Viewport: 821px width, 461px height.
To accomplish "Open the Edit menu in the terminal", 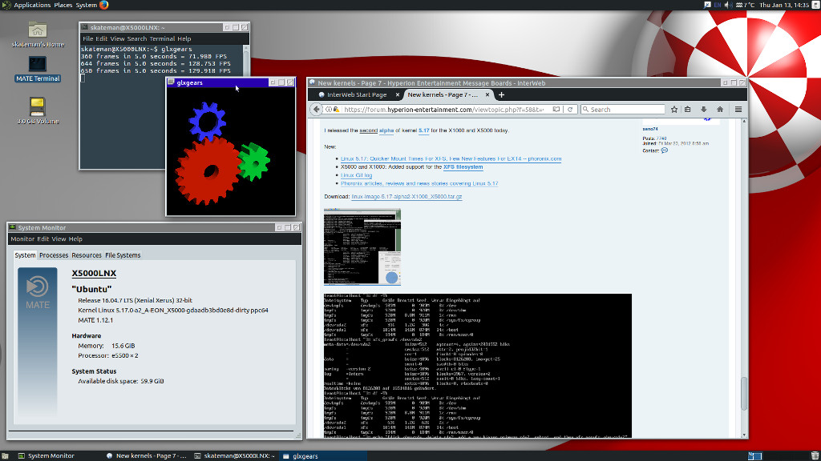I will tap(102, 38).
